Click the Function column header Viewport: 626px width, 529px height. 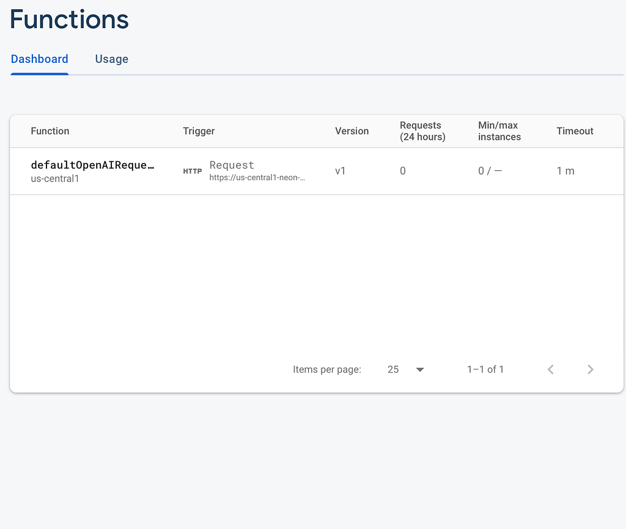50,131
